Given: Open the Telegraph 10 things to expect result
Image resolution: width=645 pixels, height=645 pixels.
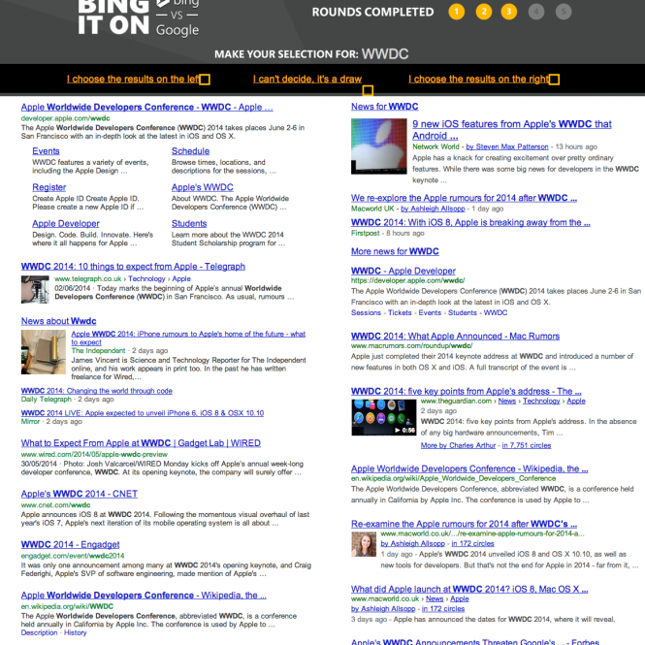Looking at the screenshot, I should tap(133, 266).
